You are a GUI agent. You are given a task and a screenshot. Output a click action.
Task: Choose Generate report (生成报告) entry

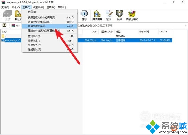[50, 45]
